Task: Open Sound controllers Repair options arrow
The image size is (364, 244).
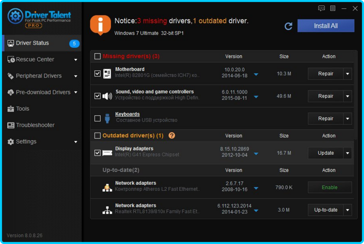Action: click(348, 96)
